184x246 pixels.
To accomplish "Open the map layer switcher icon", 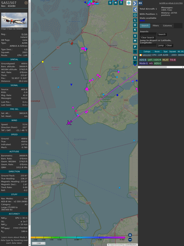I will (x=129, y=3).
